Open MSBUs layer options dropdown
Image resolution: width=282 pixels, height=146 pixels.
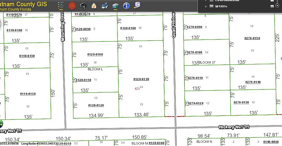(272, 6)
